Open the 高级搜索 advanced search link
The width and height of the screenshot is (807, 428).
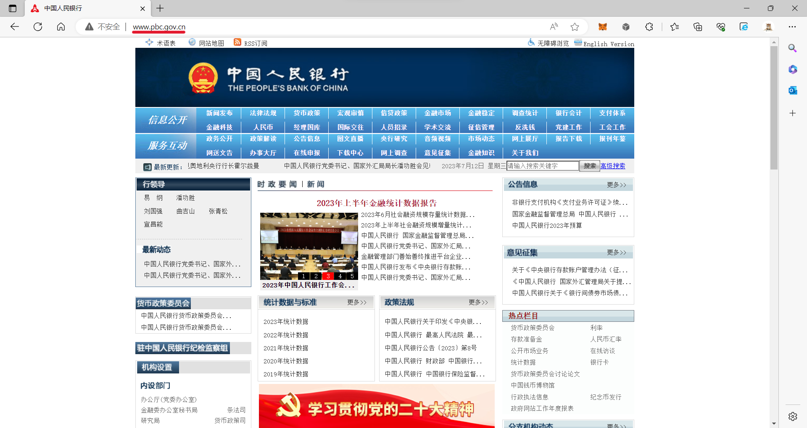point(612,166)
